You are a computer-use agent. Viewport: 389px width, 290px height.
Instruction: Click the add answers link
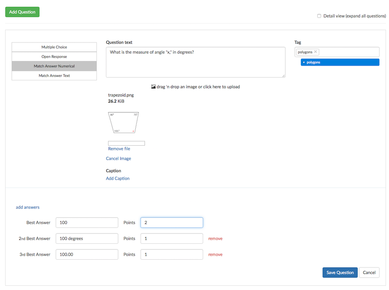point(28,207)
